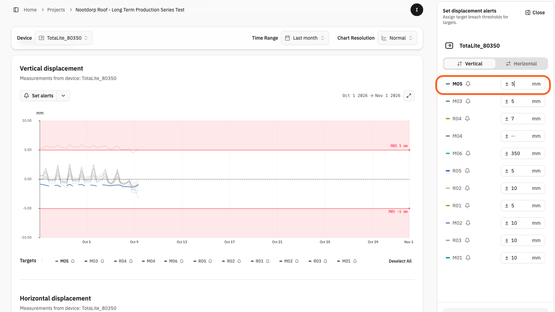Viewport: 555px width, 312px height.
Task: Click the M04 empty threshold field
Action: pos(523,136)
